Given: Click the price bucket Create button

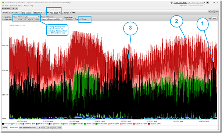Looking at the screenshot, I should coord(43,127).
